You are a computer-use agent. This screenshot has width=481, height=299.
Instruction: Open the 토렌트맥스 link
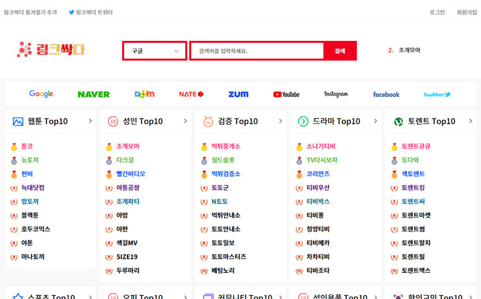coord(416,270)
